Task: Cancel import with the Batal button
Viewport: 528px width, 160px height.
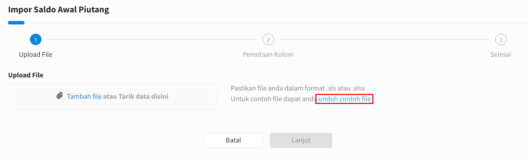Action: 233,140
